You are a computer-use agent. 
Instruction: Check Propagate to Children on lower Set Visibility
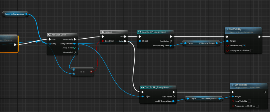(x=257, y=106)
